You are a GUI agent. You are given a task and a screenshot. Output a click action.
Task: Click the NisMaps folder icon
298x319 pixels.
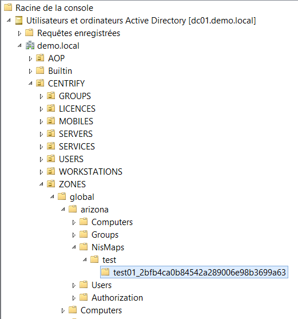[84, 247]
